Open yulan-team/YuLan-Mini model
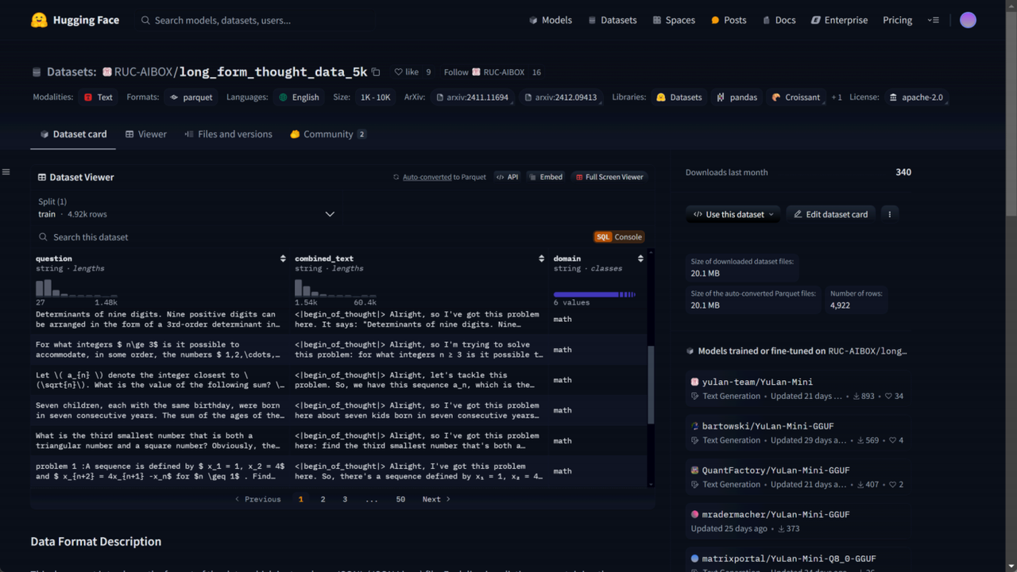The width and height of the screenshot is (1017, 572). pyautogui.click(x=797, y=388)
